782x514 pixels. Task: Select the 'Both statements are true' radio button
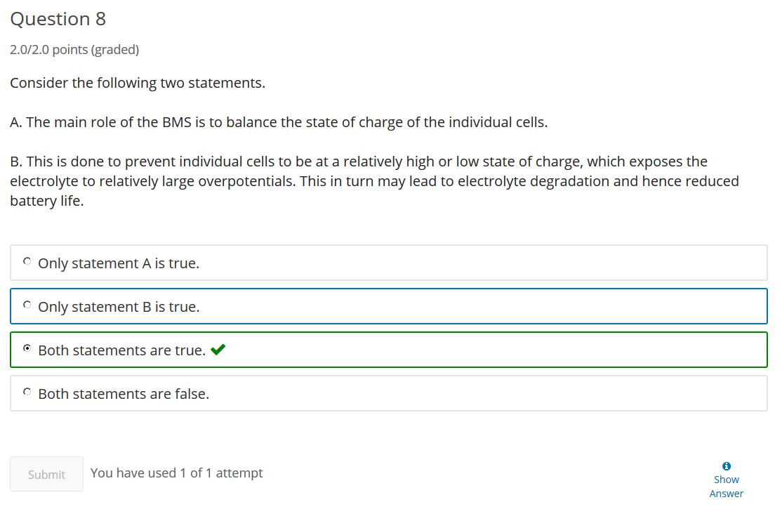pos(27,348)
